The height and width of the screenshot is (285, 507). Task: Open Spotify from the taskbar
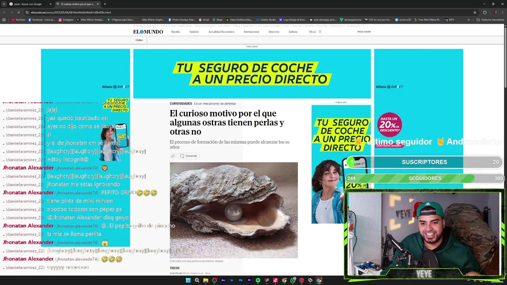point(258,280)
